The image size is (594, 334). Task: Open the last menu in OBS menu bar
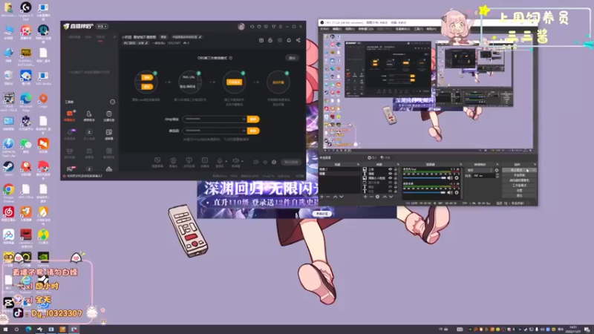tap(431, 29)
